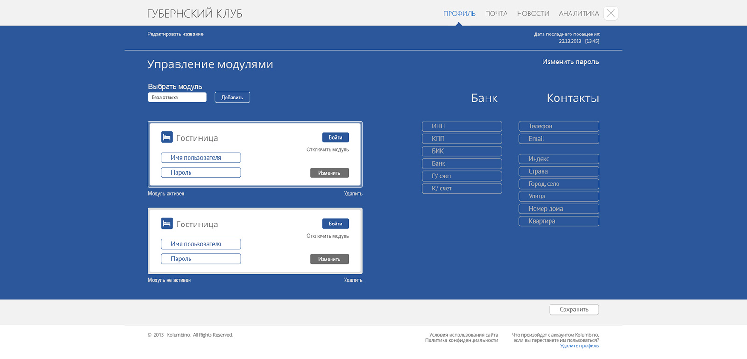Click the Город, село input field
The width and height of the screenshot is (747, 359).
click(x=559, y=184)
